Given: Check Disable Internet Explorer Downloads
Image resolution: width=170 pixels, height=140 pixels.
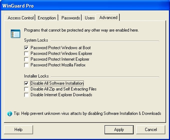Looking at the screenshot, I should [x=26, y=95].
